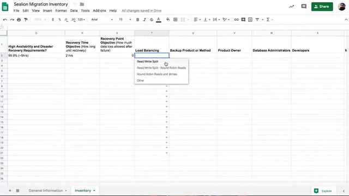Open vertical align options
This screenshot has width=349, height=196.
tap(207, 20)
